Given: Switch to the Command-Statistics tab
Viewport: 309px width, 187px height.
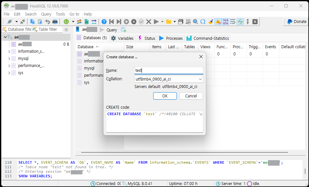Looking at the screenshot, I should tap(208, 38).
